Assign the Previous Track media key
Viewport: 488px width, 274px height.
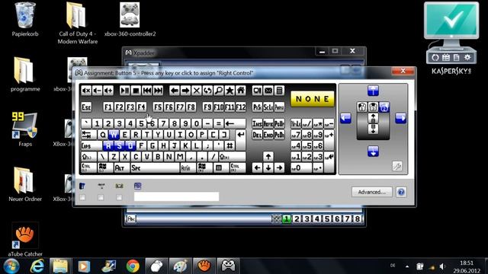tap(147, 91)
